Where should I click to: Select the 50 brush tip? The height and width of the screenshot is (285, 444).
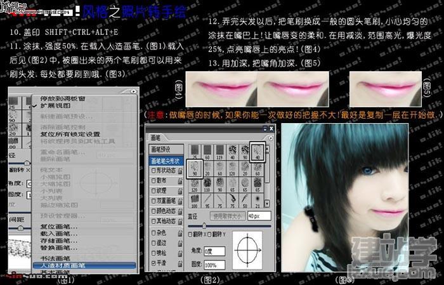tap(245, 201)
